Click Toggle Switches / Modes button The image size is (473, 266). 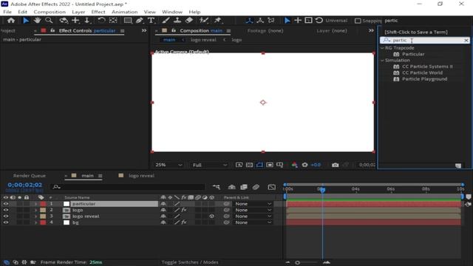190,262
